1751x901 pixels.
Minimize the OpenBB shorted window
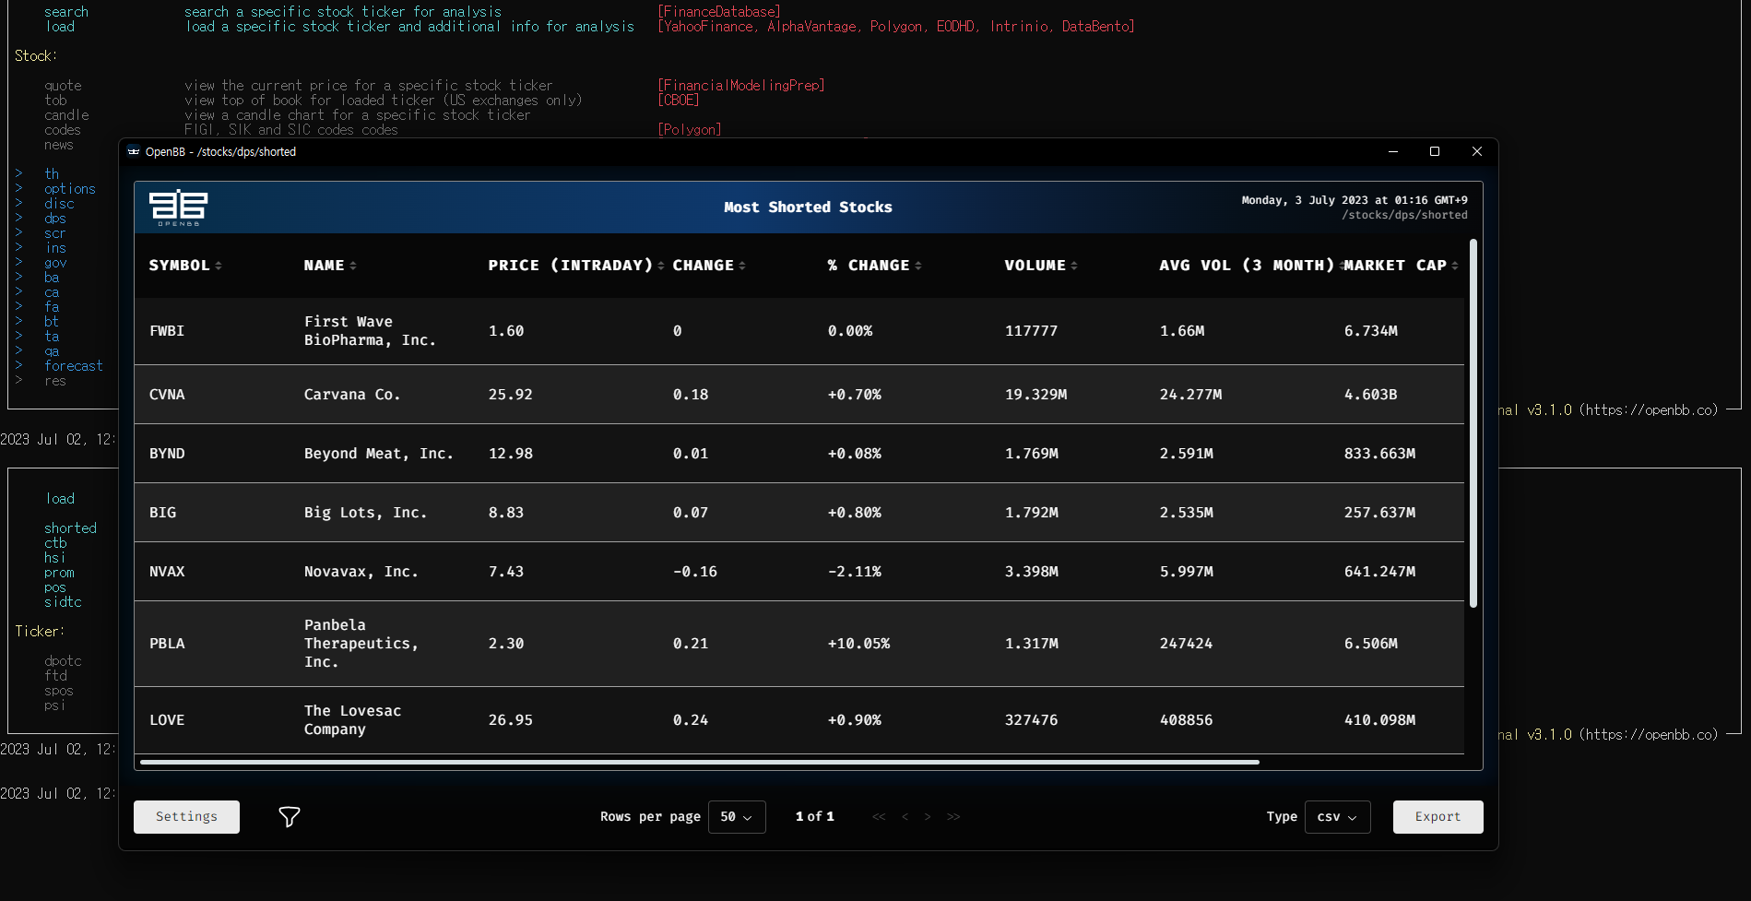pos(1393,151)
